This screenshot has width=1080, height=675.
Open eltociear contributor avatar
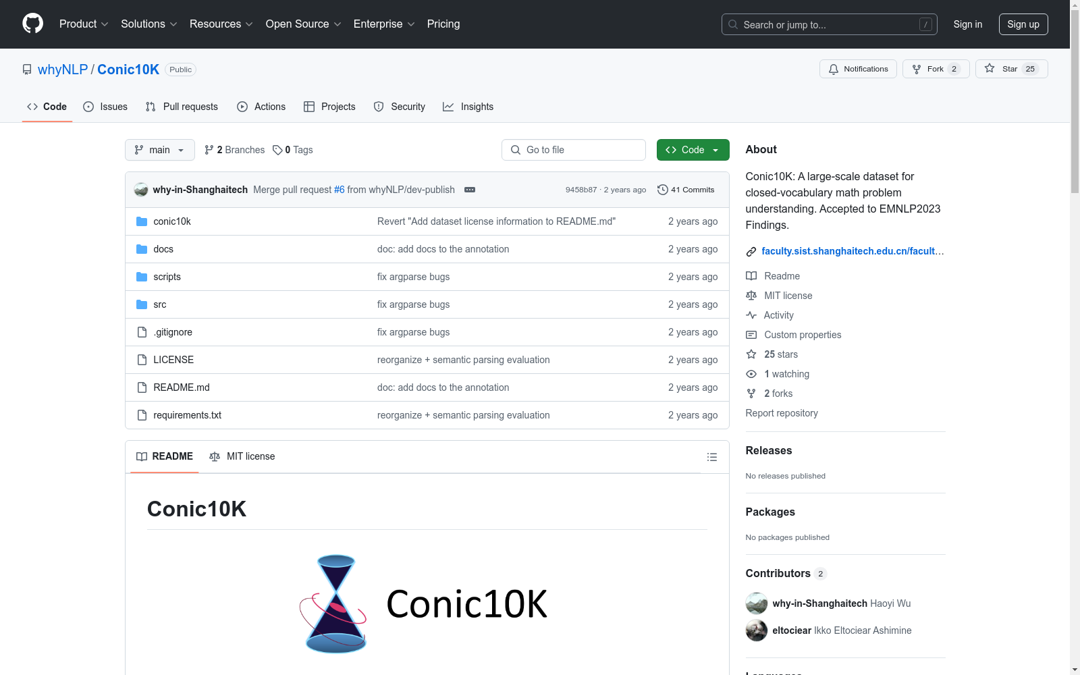pyautogui.click(x=757, y=630)
